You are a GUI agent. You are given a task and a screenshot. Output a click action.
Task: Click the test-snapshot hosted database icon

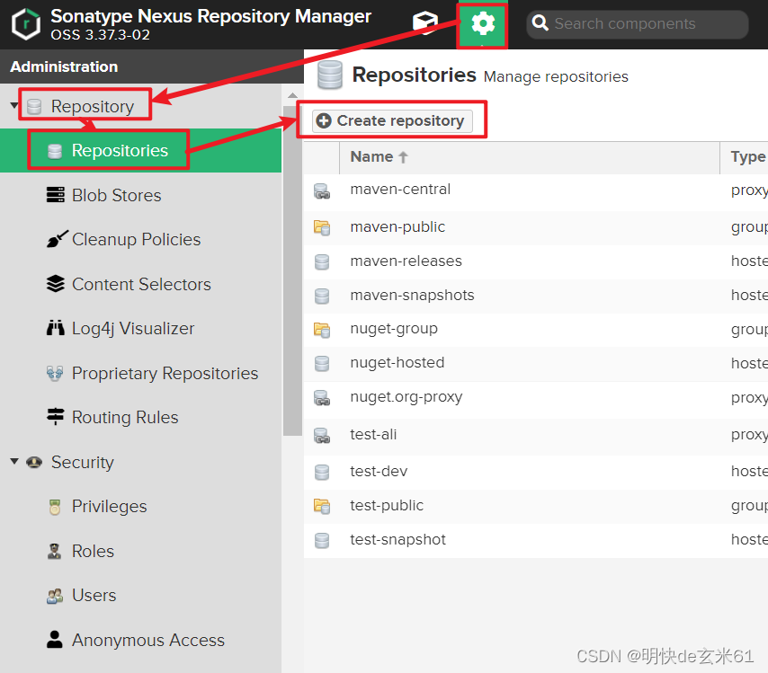tap(322, 540)
